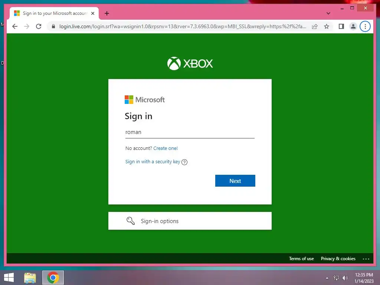Expand the tab search dropdown
Image resolution: width=380 pixels, height=285 pixels.
coord(328,13)
